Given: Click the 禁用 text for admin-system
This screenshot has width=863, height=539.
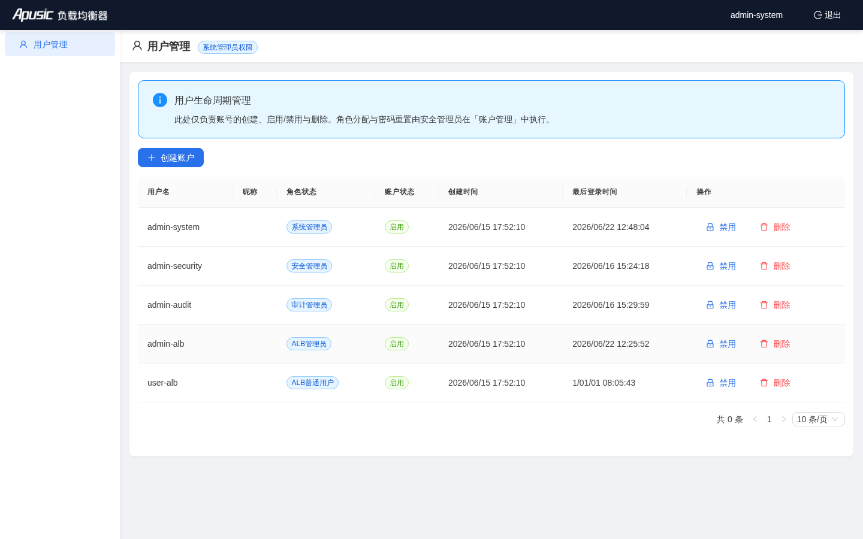Looking at the screenshot, I should 728,227.
